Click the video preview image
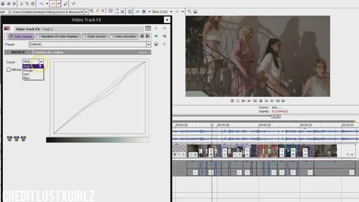 click(x=258, y=56)
